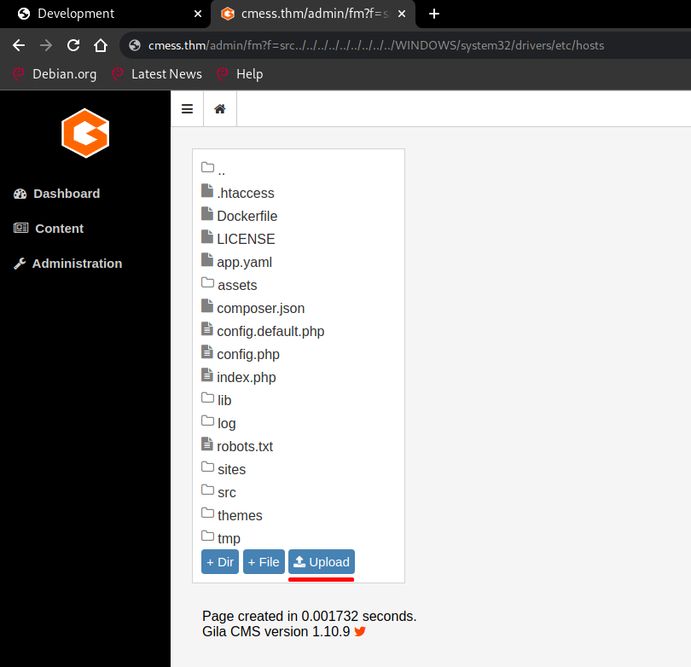Viewport: 691px width, 667px height.
Task: Go back using the browser back arrow
Action: (18, 44)
